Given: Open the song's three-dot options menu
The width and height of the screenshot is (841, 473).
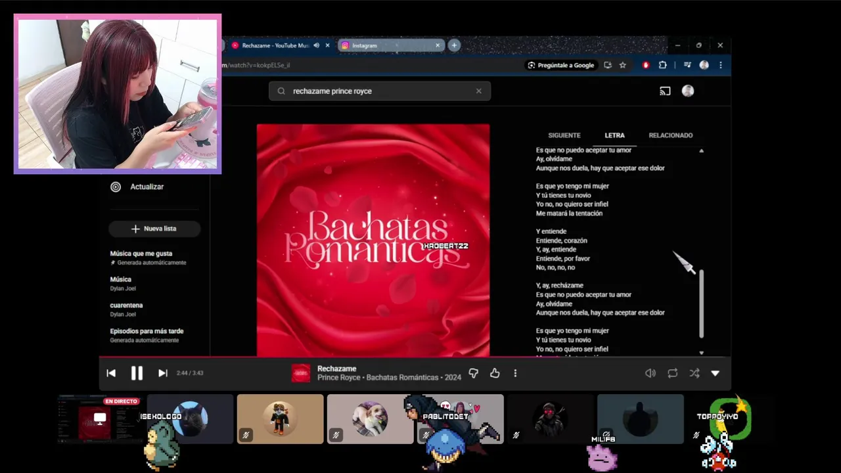Looking at the screenshot, I should tap(515, 373).
